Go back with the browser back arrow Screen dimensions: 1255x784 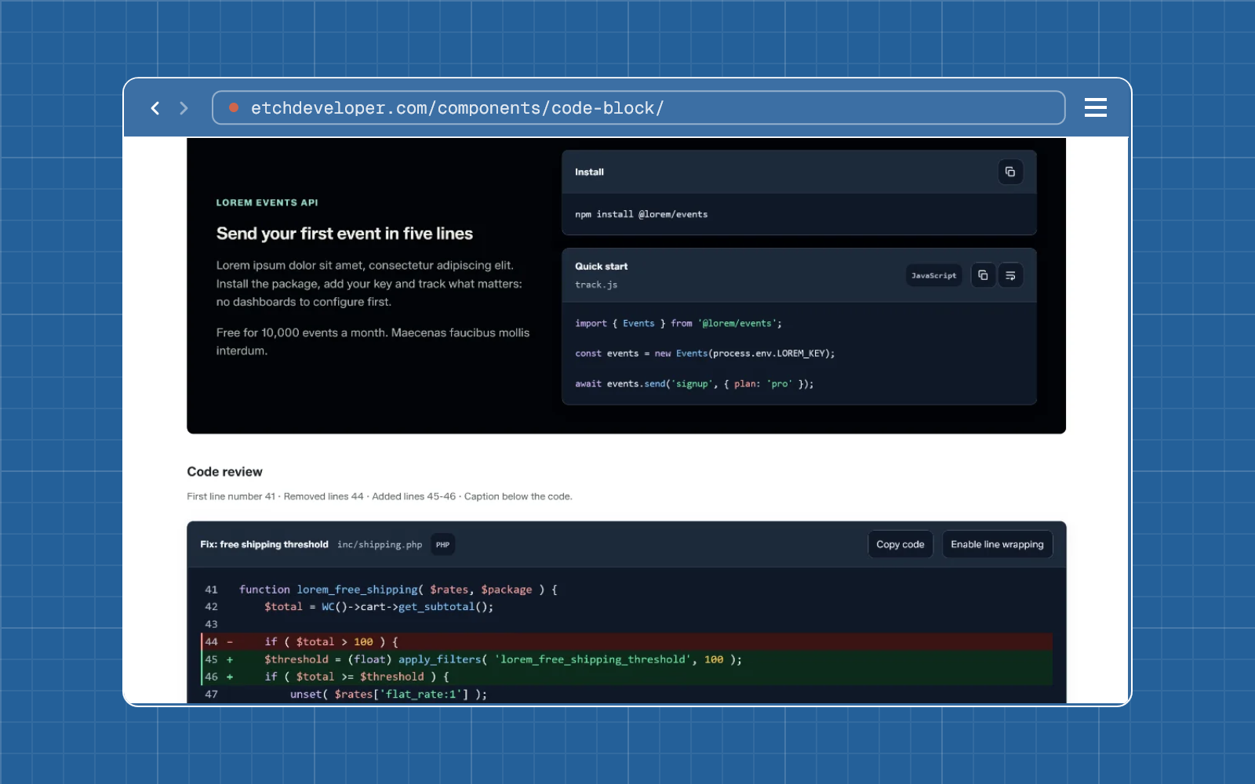click(155, 108)
